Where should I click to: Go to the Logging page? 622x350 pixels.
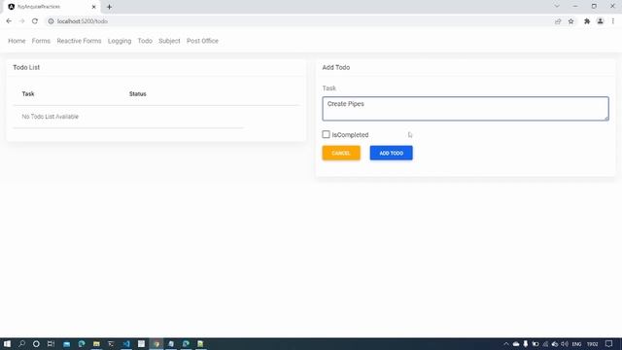120,41
